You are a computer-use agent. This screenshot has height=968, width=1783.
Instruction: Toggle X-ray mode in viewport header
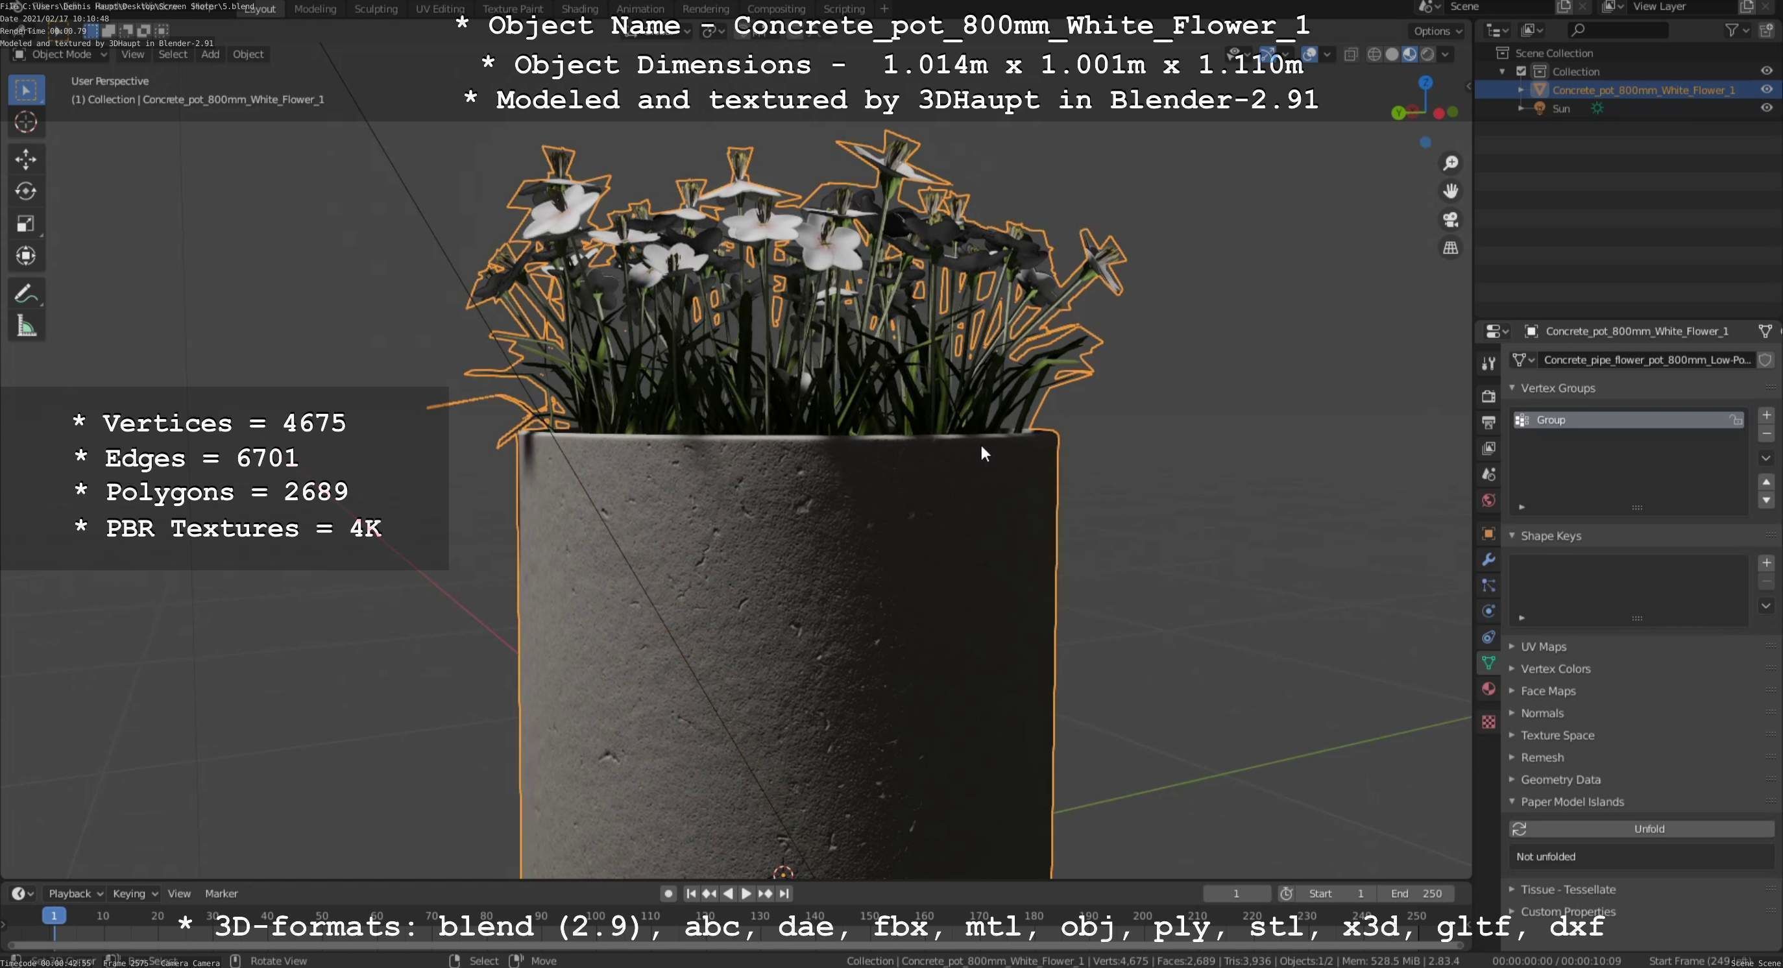pos(1351,54)
